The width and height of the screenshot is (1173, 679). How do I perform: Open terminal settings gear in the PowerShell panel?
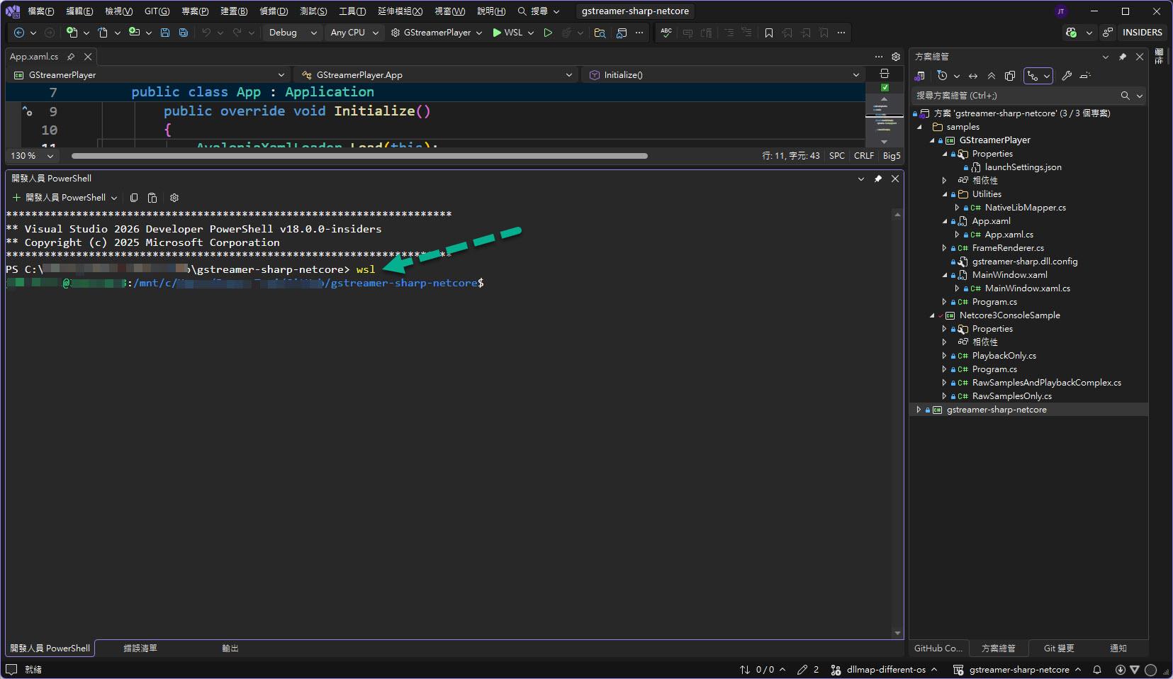pos(174,198)
